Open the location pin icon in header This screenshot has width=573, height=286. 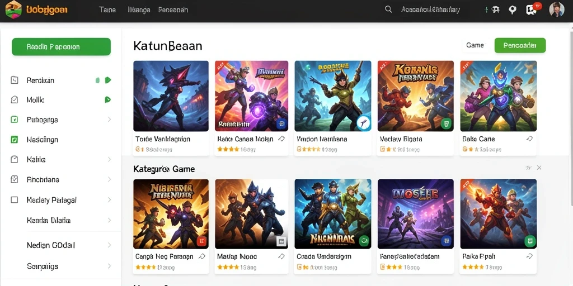tap(513, 10)
